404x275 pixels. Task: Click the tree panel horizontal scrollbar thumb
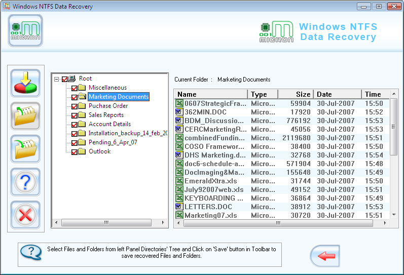click(106, 222)
